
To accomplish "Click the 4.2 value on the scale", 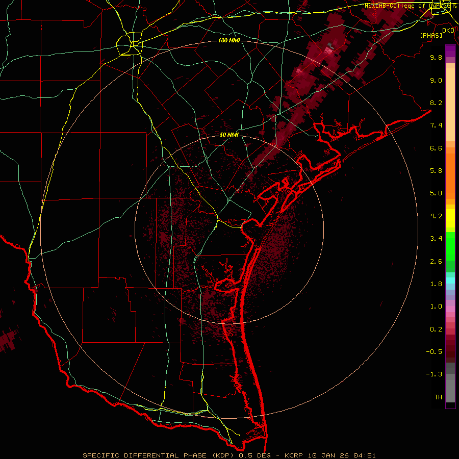I will (x=436, y=216).
